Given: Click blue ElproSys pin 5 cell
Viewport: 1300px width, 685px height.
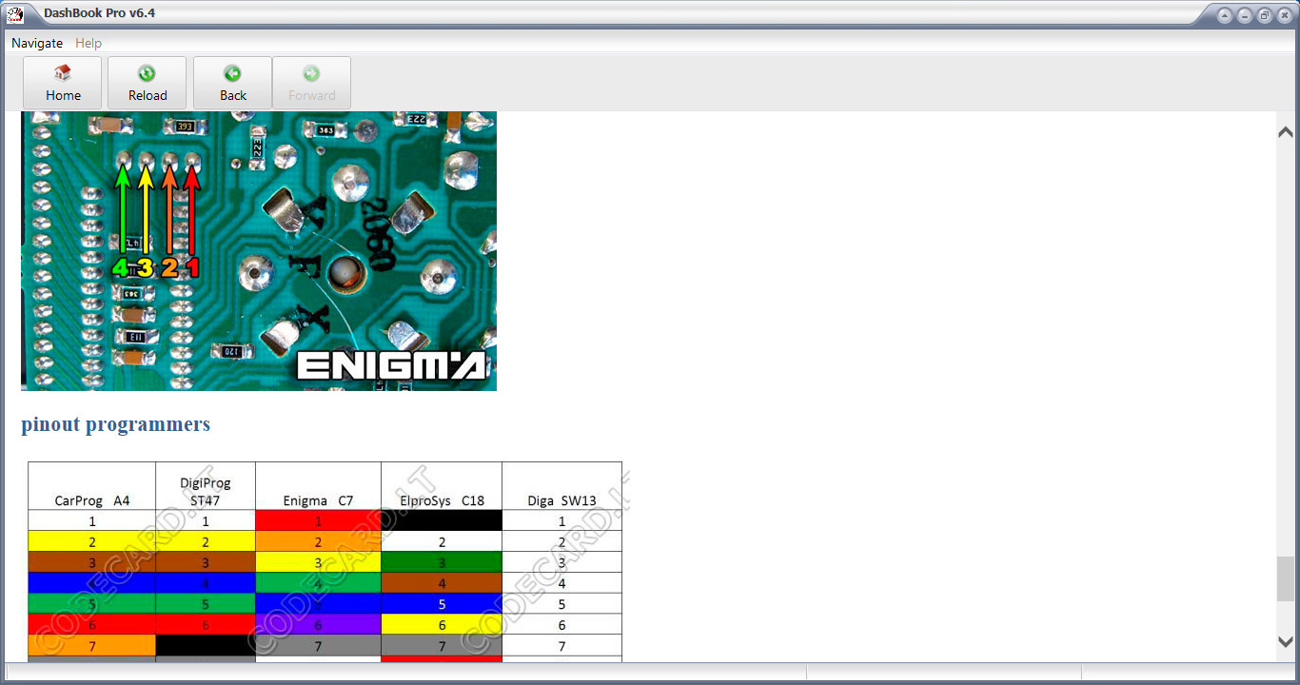Looking at the screenshot, I should coord(442,604).
